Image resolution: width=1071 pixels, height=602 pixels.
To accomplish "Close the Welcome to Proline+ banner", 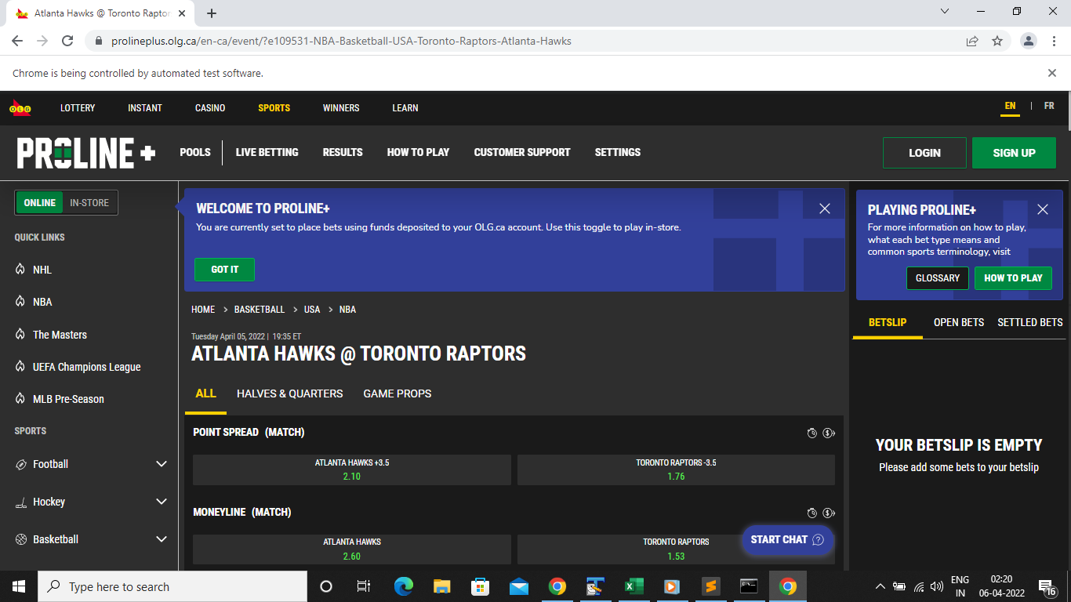I will 825,209.
